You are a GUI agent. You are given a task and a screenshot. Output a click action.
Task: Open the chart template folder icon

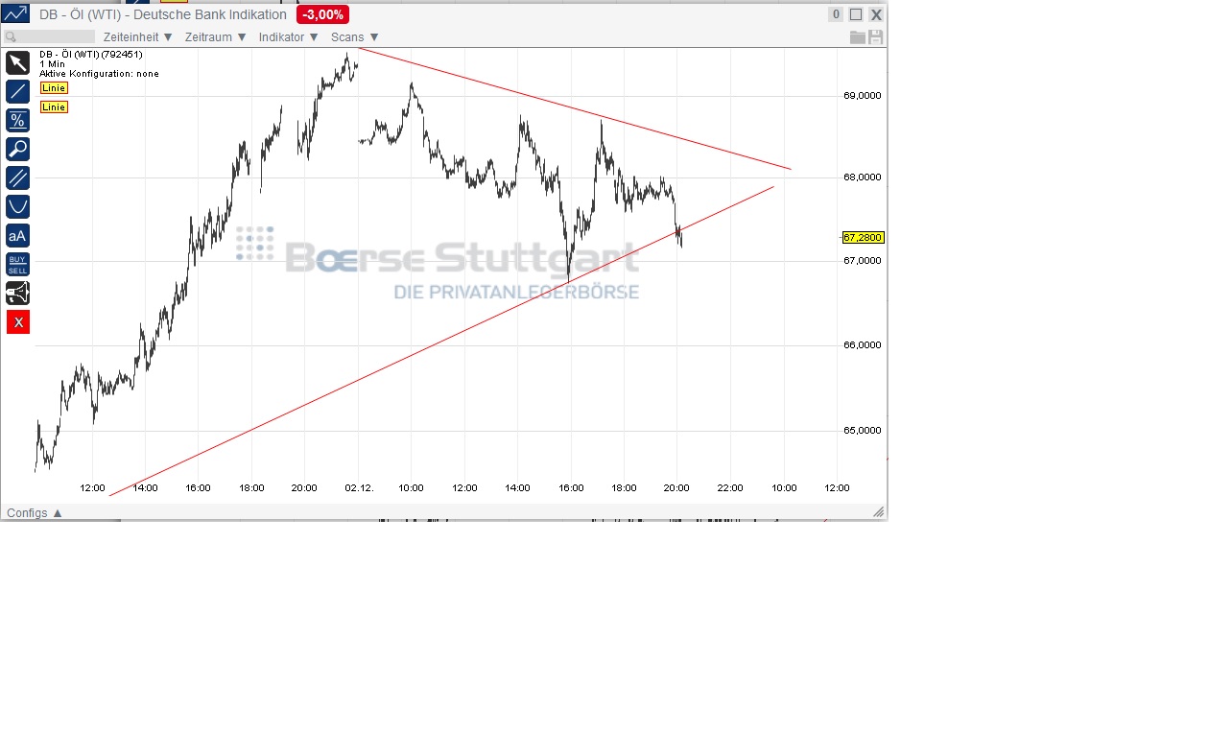[859, 36]
